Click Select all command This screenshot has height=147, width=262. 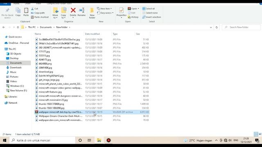(x=149, y=9)
